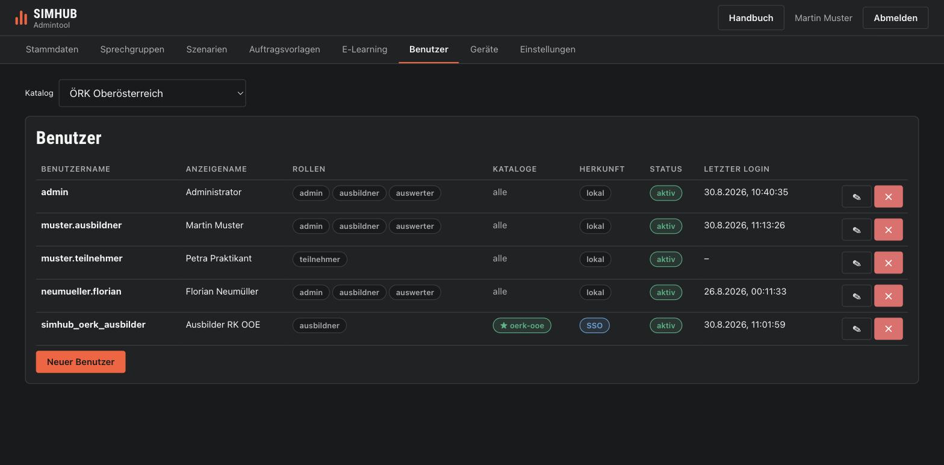Click the SSO origin badge

coord(594,325)
